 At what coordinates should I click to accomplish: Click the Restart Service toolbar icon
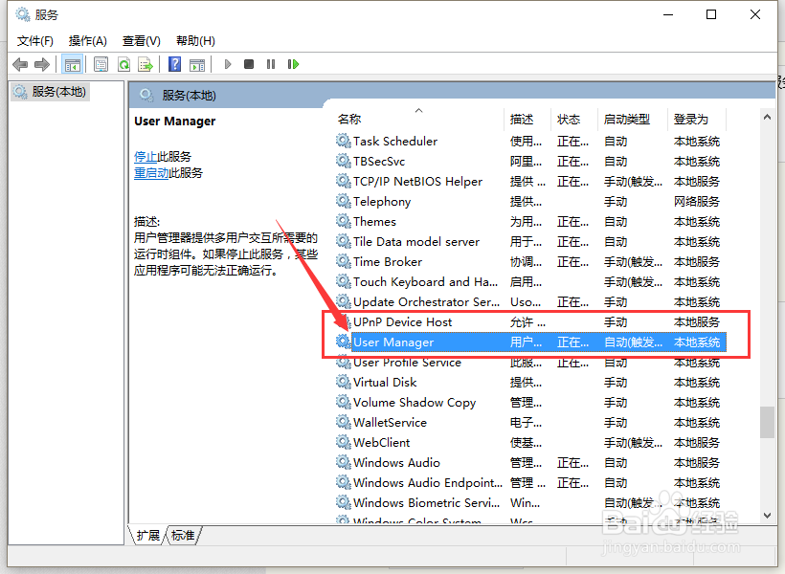293,63
